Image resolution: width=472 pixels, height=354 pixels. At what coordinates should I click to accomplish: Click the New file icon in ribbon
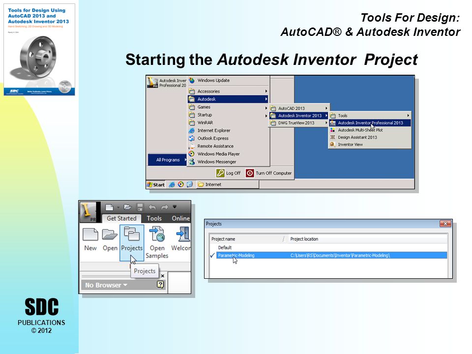click(x=90, y=239)
